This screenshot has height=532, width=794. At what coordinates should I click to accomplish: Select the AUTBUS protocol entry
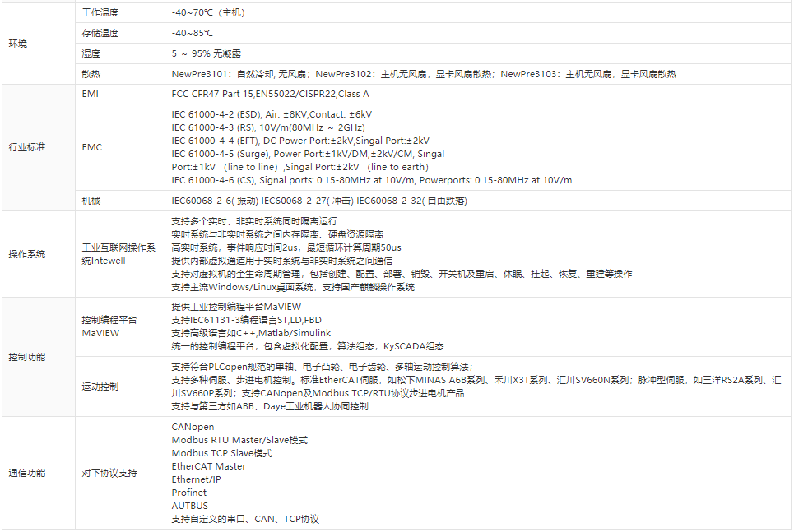190,506
